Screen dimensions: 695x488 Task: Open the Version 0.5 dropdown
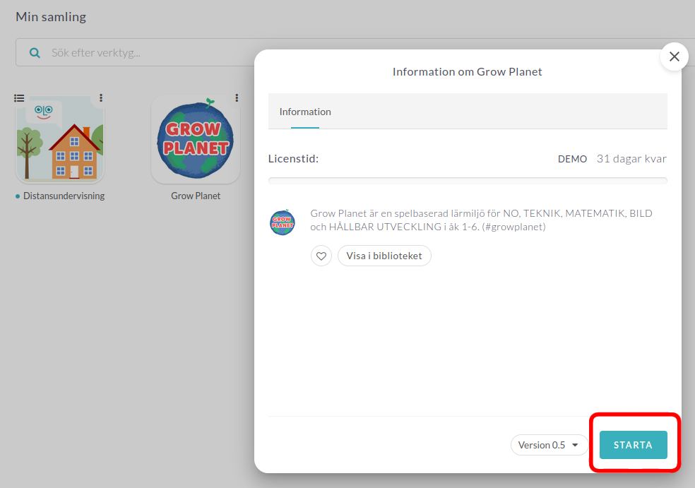[549, 444]
